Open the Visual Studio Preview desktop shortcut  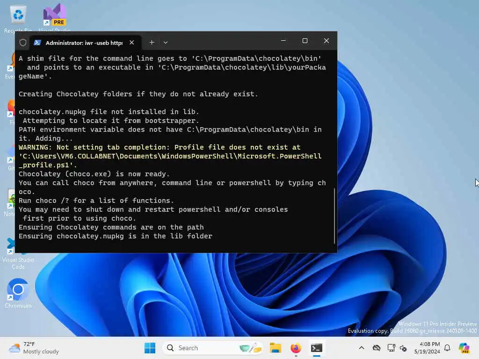(55, 18)
